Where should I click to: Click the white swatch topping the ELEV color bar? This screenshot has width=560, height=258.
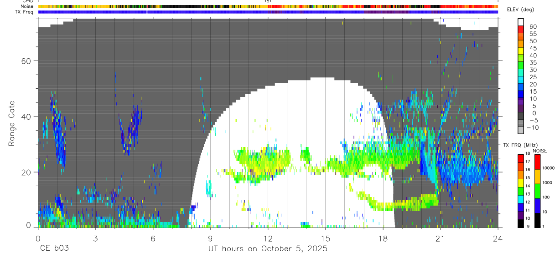click(x=521, y=22)
